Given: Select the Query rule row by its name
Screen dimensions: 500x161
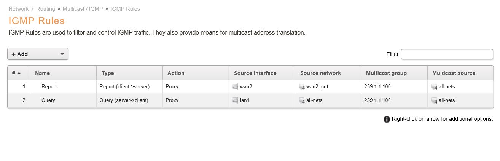Looking at the screenshot, I should (x=48, y=100).
